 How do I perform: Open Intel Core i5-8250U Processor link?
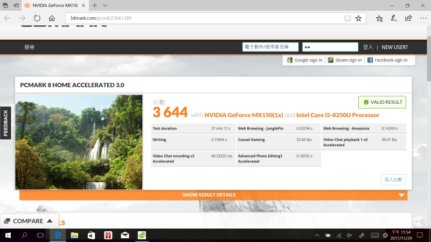tap(338, 115)
